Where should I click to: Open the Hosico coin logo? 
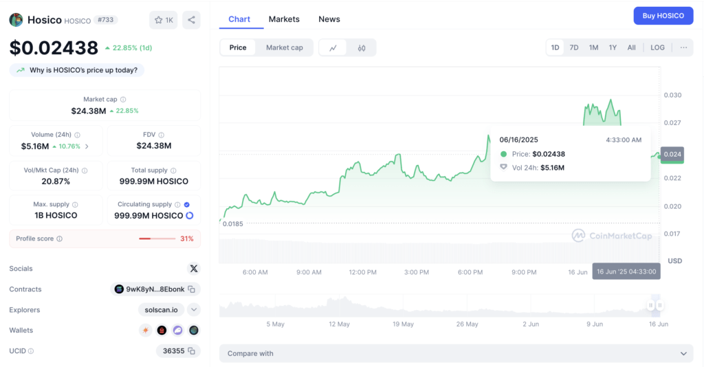(16, 20)
